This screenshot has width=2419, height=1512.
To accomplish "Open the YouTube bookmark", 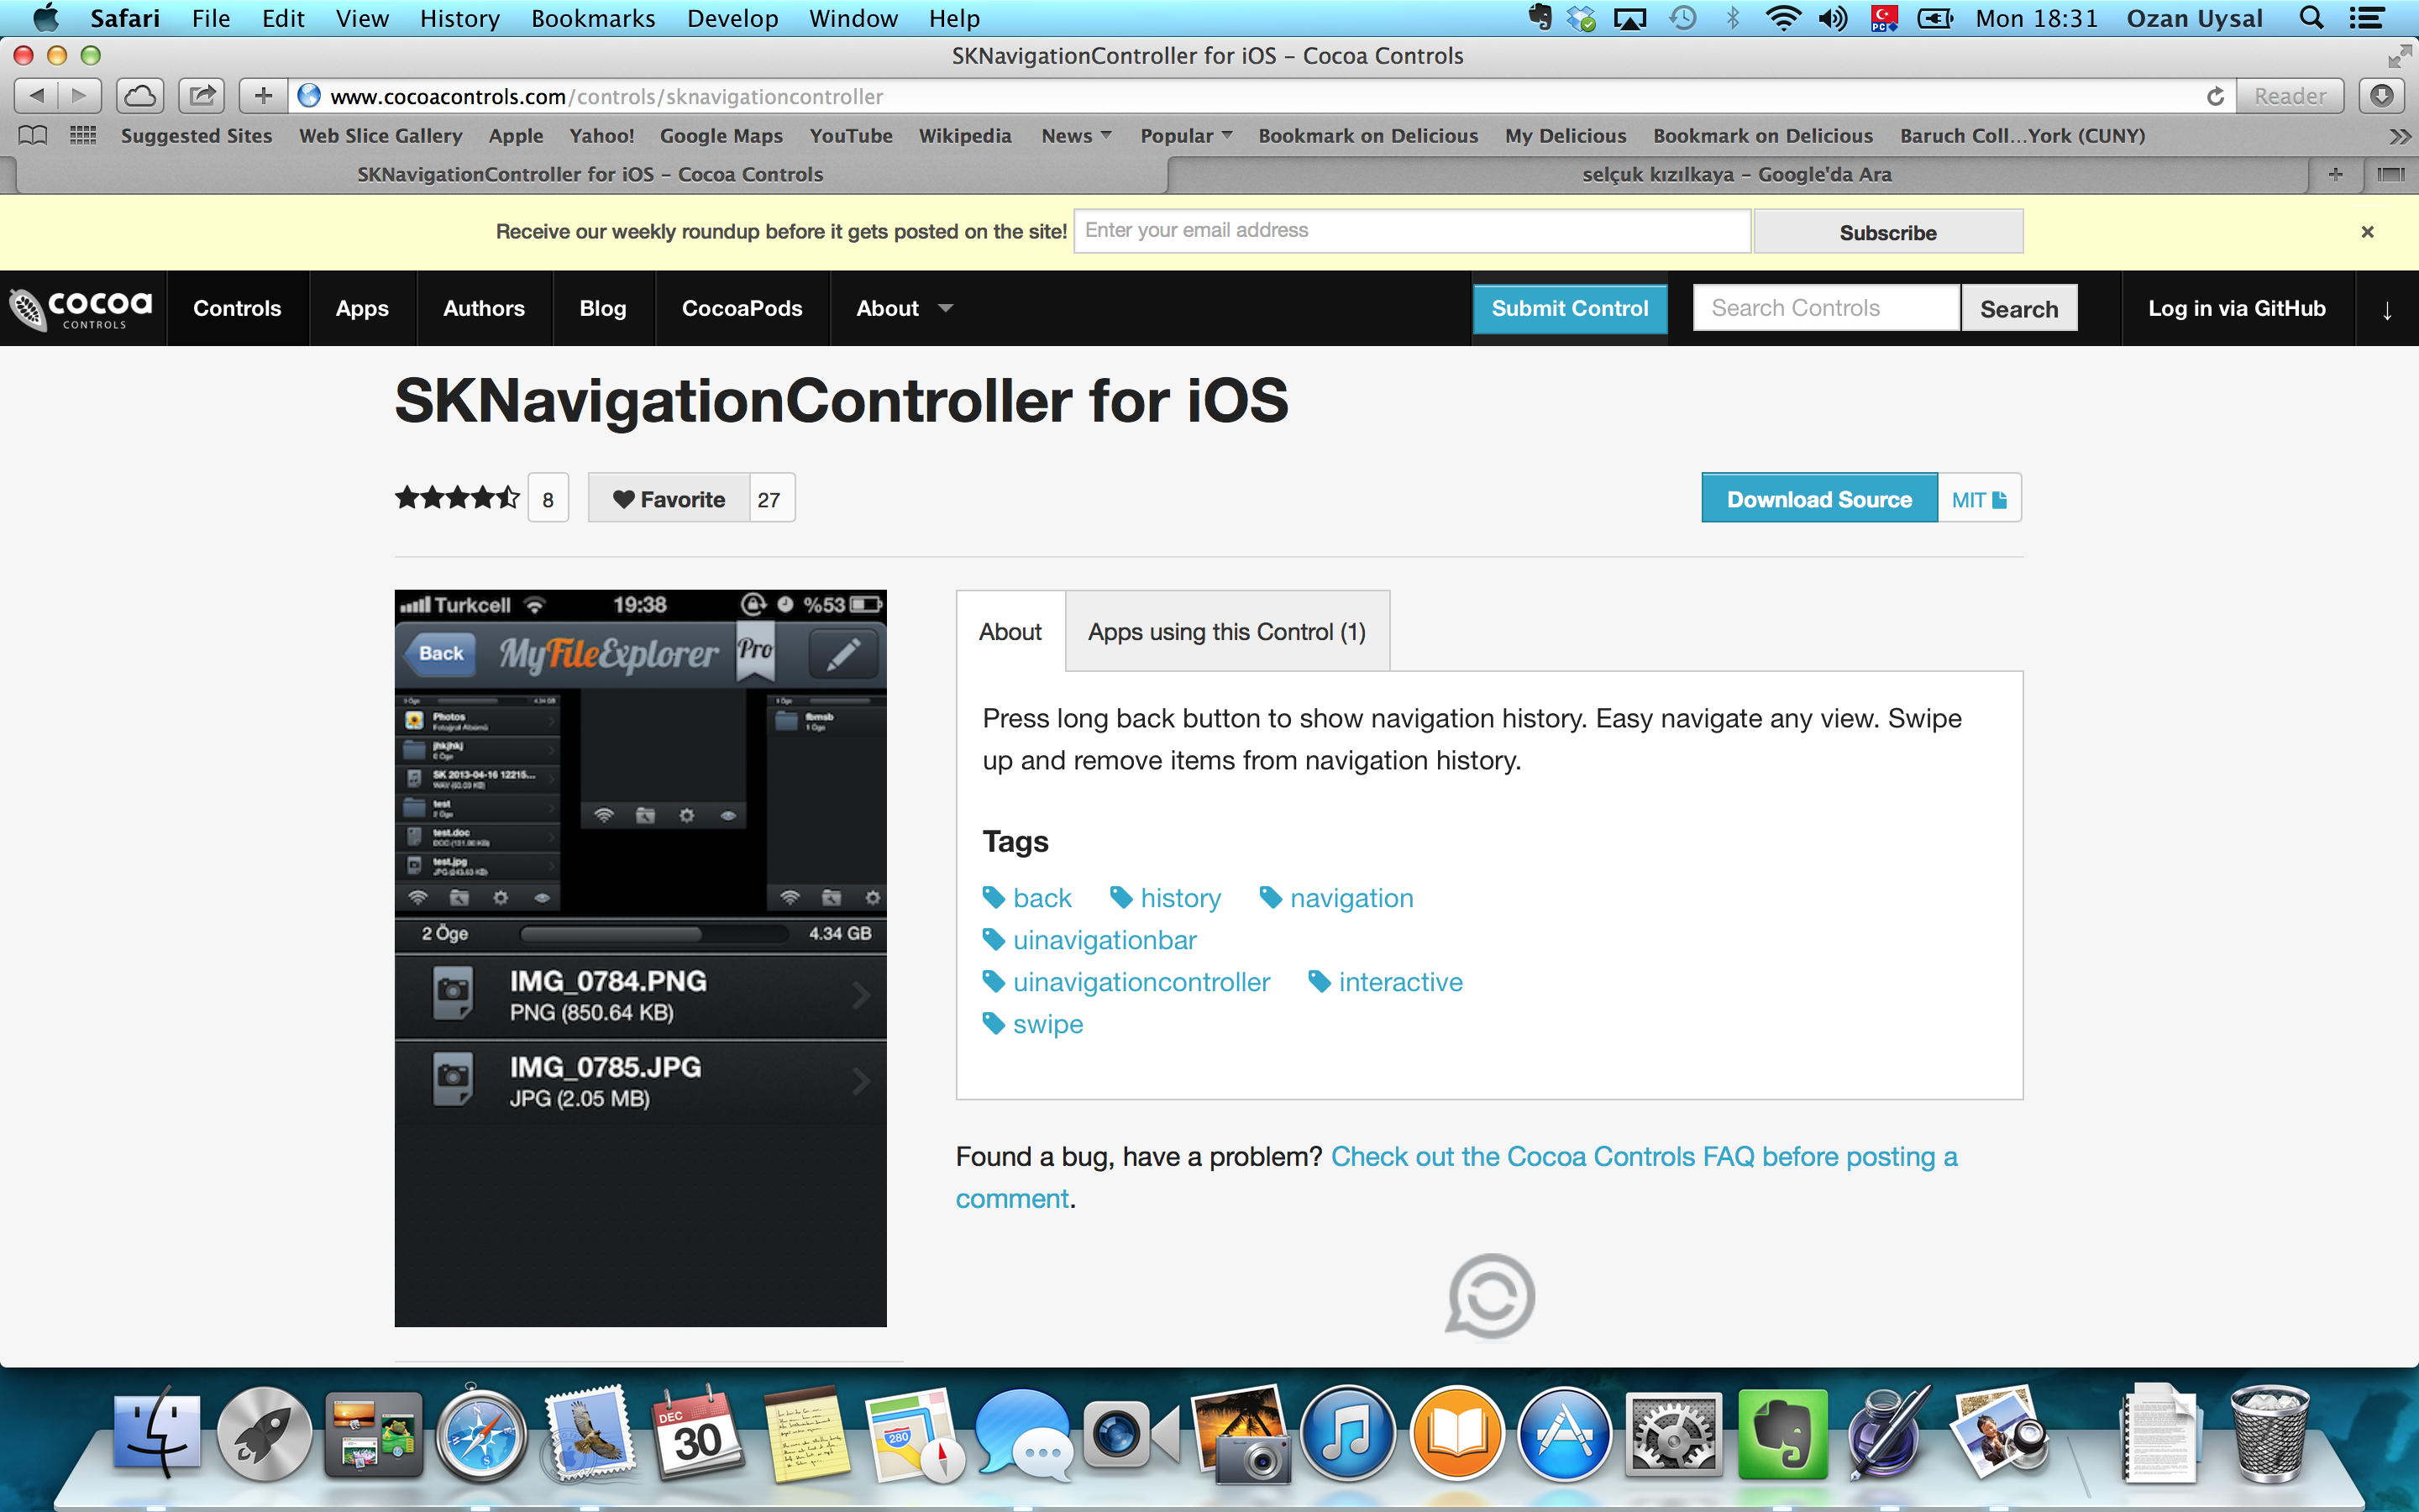I will (x=851, y=135).
